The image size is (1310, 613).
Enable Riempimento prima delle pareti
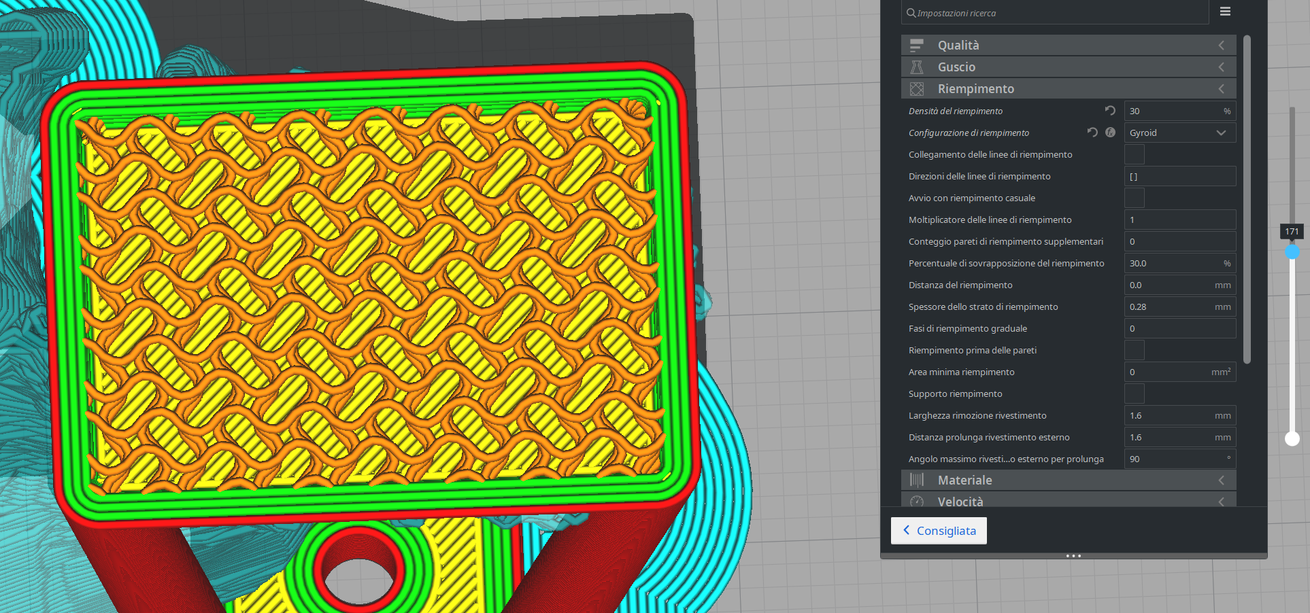(x=1134, y=350)
